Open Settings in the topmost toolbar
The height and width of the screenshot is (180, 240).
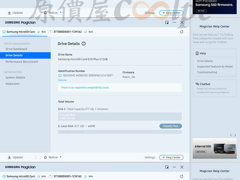(x=150, y=13)
